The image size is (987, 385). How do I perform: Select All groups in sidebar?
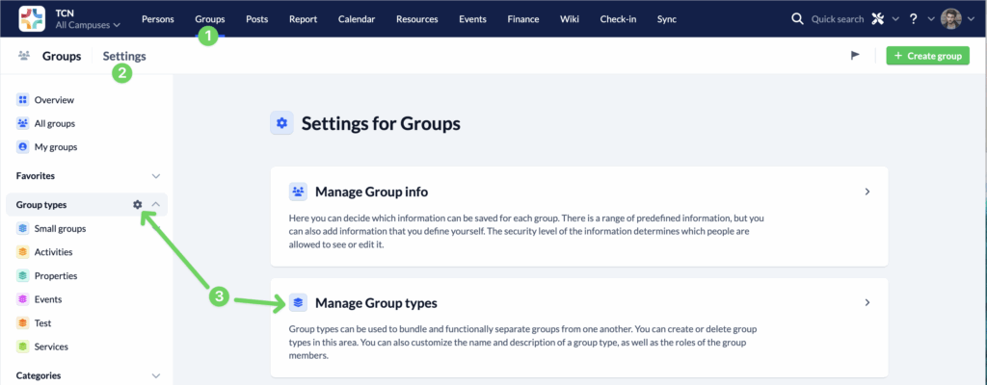click(54, 123)
